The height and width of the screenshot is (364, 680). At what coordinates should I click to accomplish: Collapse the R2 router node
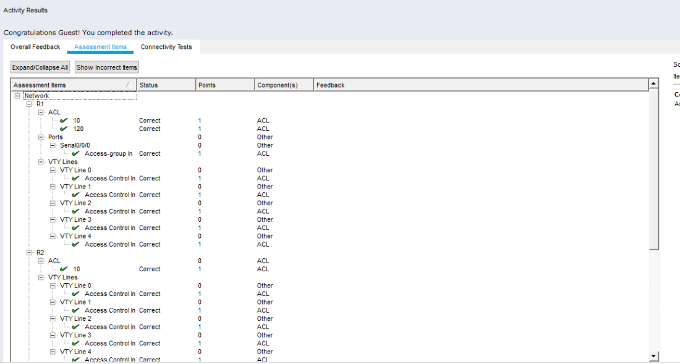point(29,253)
